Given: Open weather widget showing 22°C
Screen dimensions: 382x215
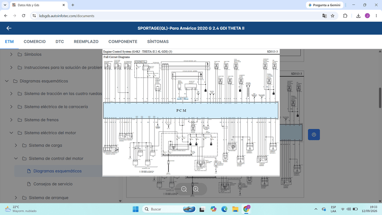Looking at the screenshot, I should coord(21,209).
